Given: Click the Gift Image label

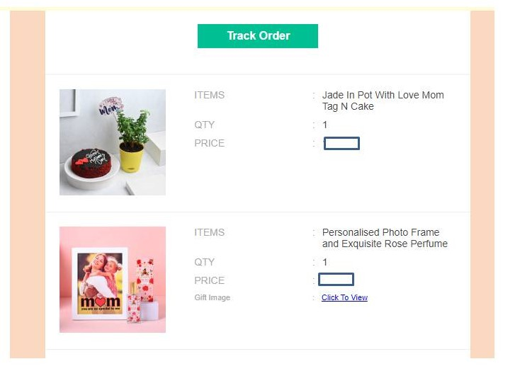Looking at the screenshot, I should pyautogui.click(x=212, y=298).
